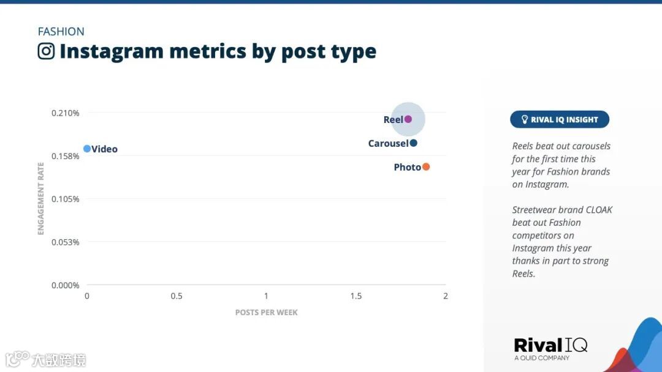Click the FASHION category label
The height and width of the screenshot is (372, 662).
tap(61, 32)
